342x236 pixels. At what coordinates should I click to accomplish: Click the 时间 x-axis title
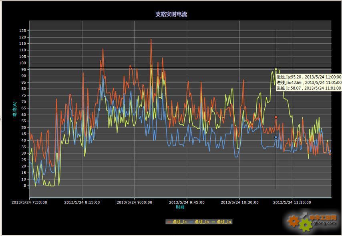[180, 207]
